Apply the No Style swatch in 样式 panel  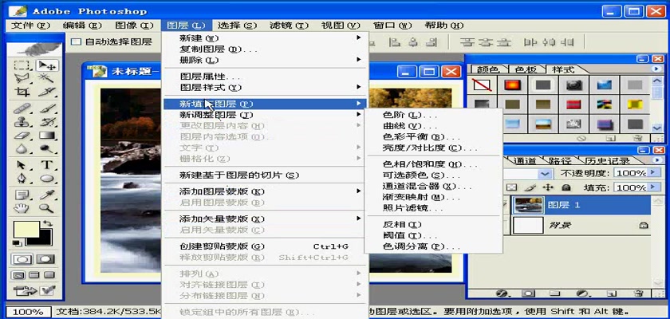[x=482, y=85]
